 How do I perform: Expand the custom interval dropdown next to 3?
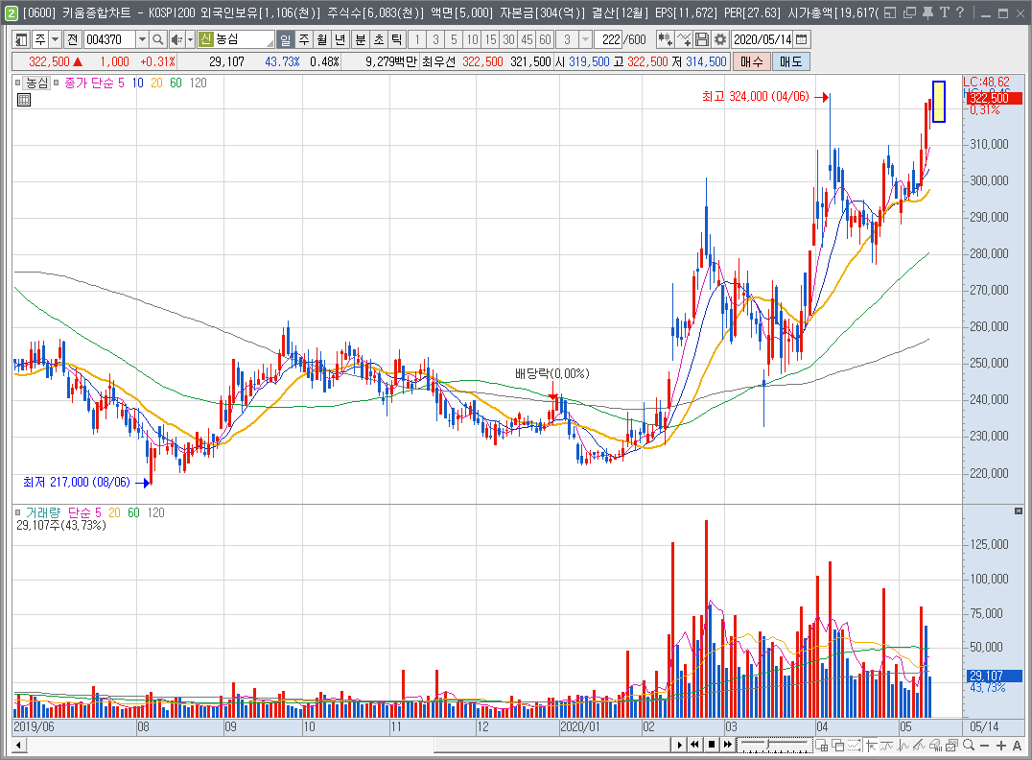coord(585,39)
